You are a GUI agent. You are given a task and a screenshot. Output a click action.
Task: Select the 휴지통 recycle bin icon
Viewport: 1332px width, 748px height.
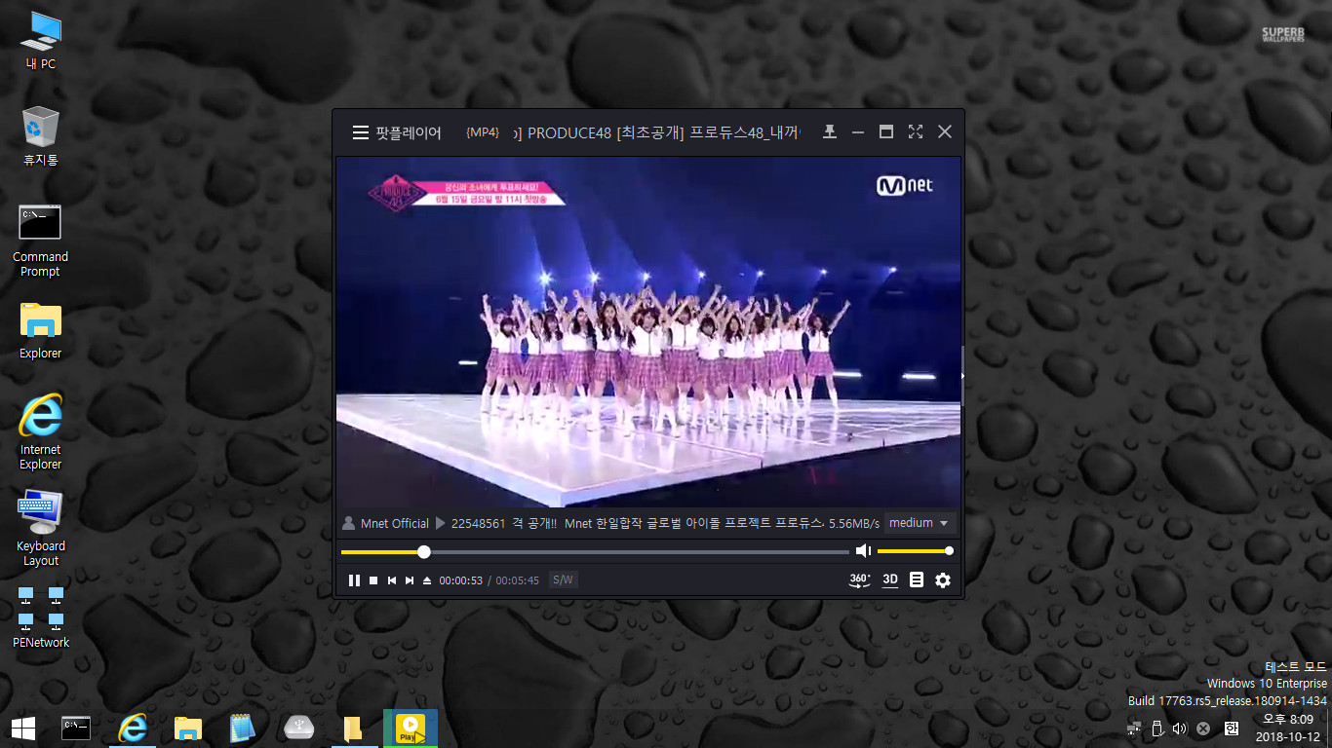[40, 136]
